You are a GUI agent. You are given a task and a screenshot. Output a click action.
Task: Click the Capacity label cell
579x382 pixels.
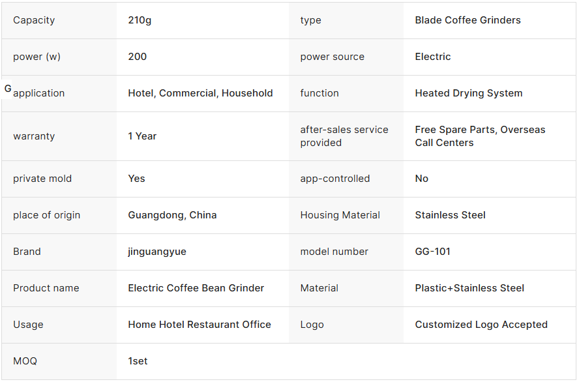tap(34, 20)
